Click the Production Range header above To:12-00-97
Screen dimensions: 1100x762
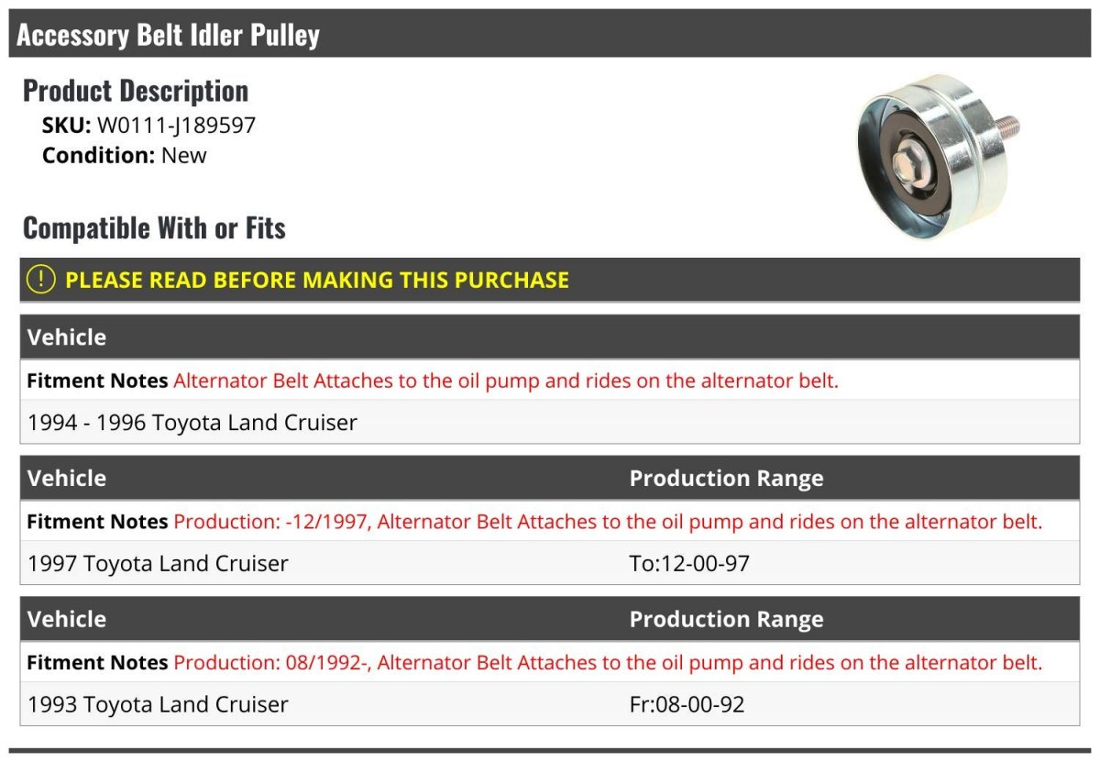[726, 479]
